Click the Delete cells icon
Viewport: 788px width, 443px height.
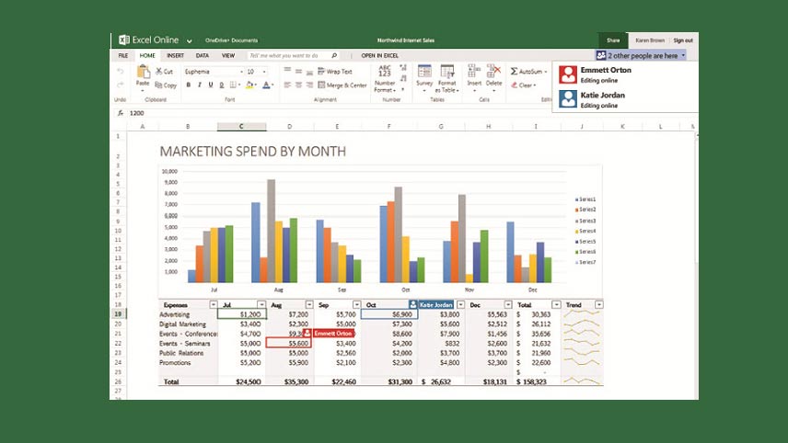494,72
